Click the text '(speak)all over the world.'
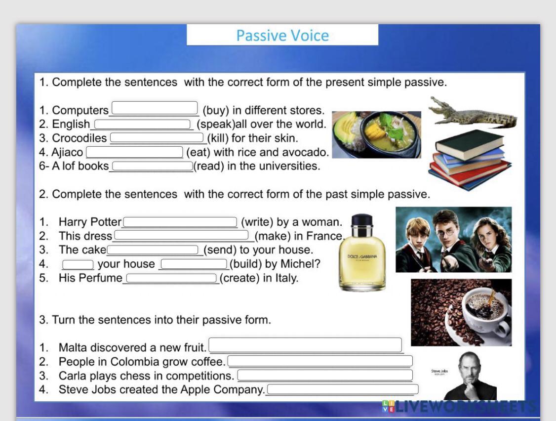This screenshot has width=556, height=421. [261, 124]
